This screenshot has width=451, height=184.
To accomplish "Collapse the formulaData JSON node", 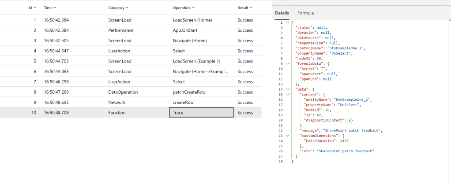I will [x=288, y=63].
